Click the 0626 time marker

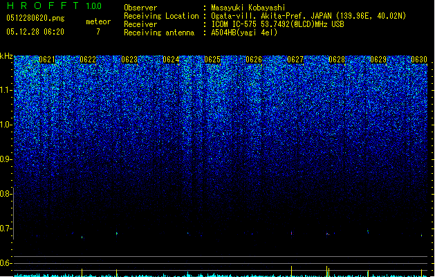point(254,60)
